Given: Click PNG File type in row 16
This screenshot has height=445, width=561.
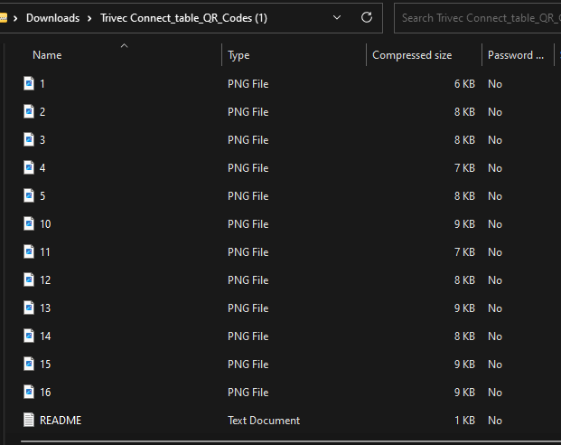Looking at the screenshot, I should 248,393.
